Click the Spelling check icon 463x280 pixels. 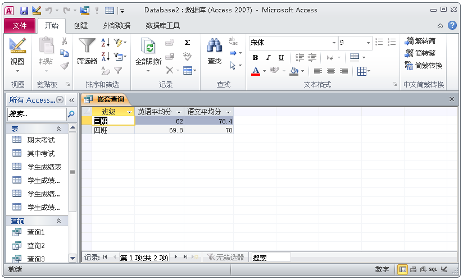point(187,56)
